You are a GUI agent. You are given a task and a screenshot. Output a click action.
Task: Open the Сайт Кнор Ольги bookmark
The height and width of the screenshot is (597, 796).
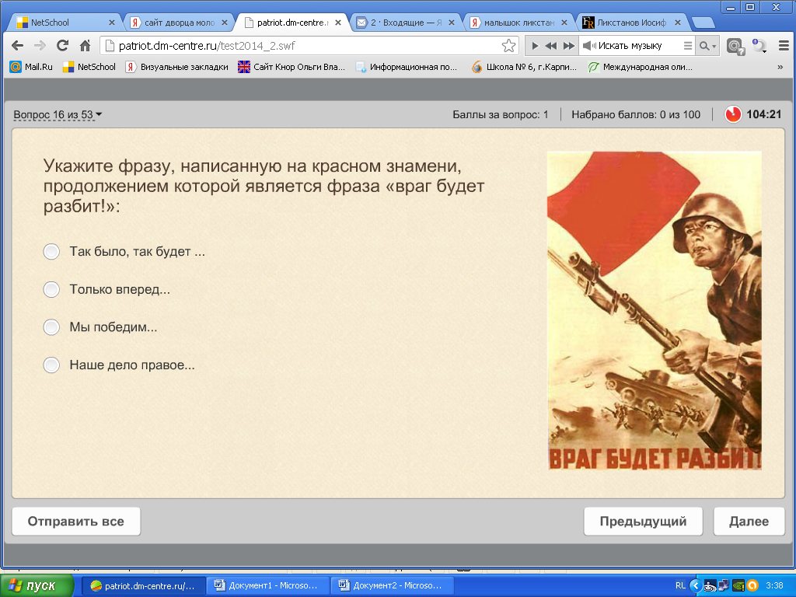coord(292,67)
